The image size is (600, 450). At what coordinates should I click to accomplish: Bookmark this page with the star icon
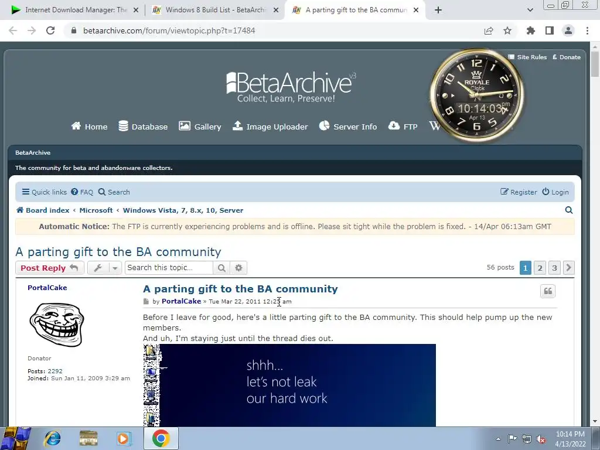tap(507, 30)
